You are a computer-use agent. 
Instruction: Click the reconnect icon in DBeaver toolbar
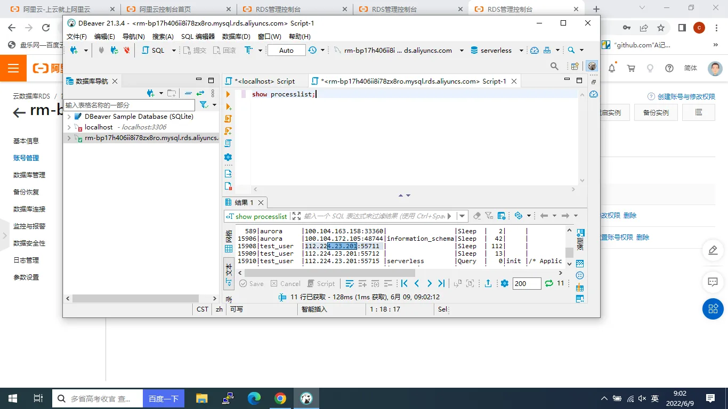[x=114, y=50]
